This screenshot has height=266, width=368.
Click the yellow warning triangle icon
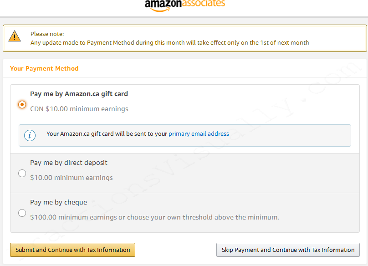point(15,36)
